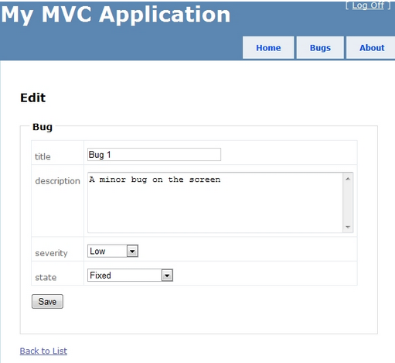The width and height of the screenshot is (395, 363).
Task: Follow the Back to List link
Action: 43,351
